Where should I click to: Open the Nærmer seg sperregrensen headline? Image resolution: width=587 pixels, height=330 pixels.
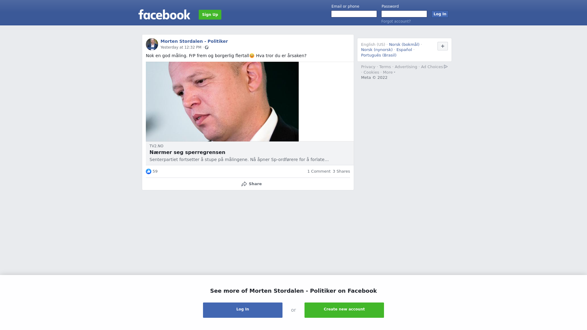(x=187, y=152)
